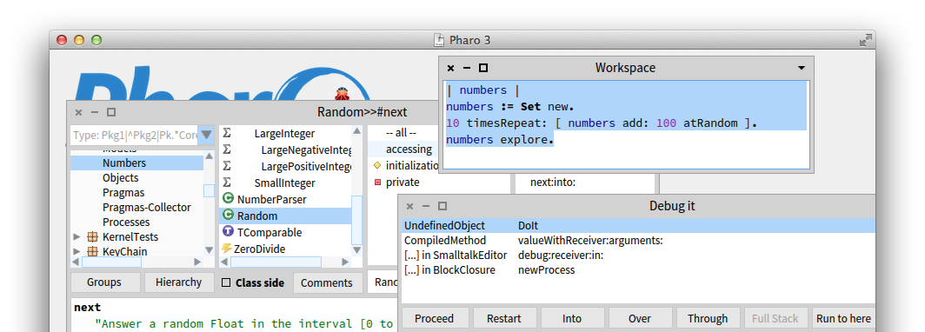The image size is (925, 332).
Task: Click the fullscreen arrows icon of Pharo window
Action: point(865,41)
